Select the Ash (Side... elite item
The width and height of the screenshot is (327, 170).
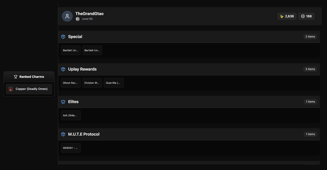71,115
